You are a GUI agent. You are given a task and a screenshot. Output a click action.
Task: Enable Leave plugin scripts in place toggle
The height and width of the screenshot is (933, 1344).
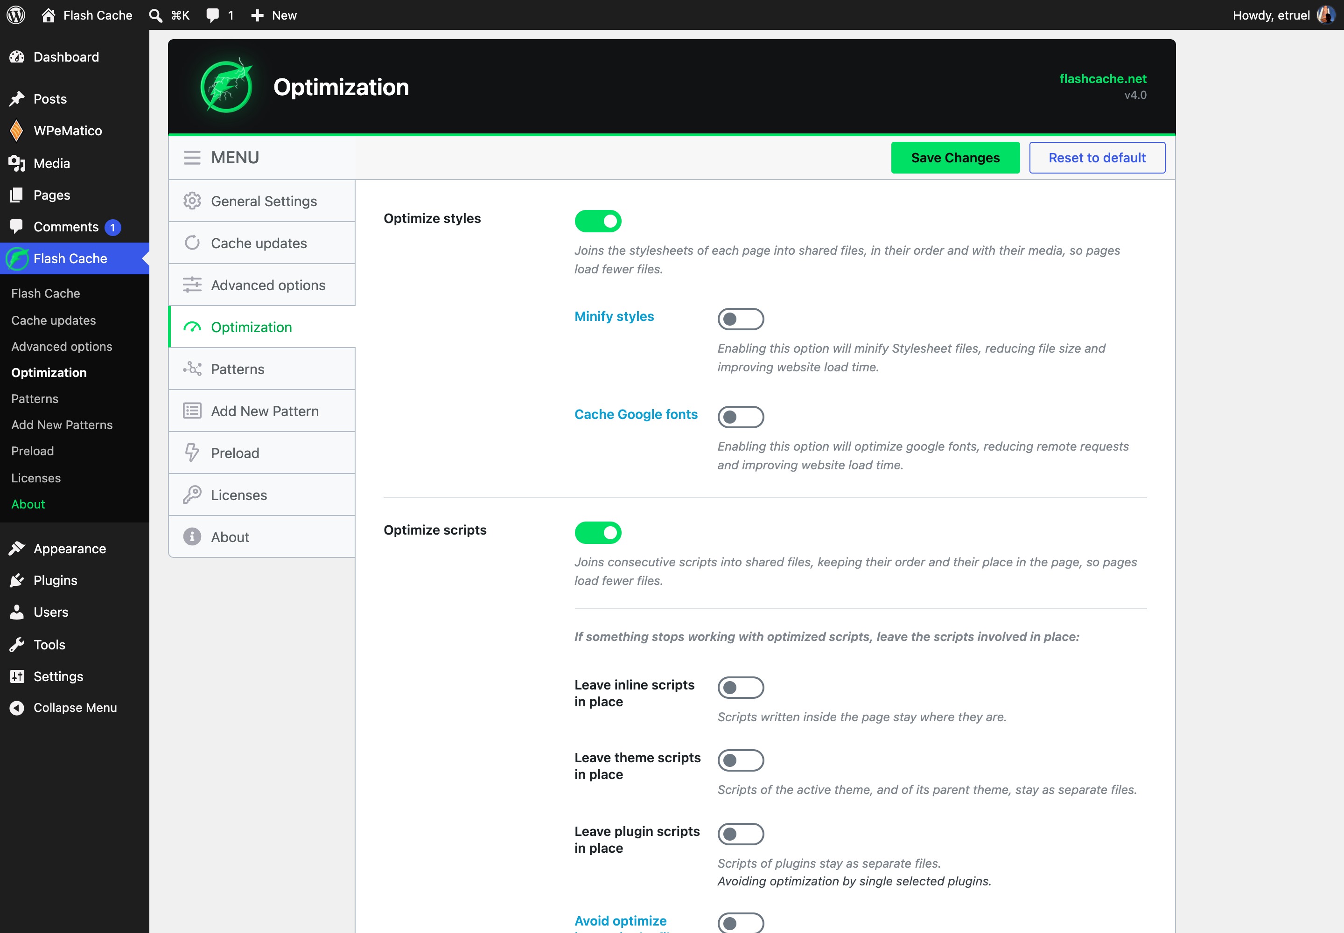click(x=741, y=834)
